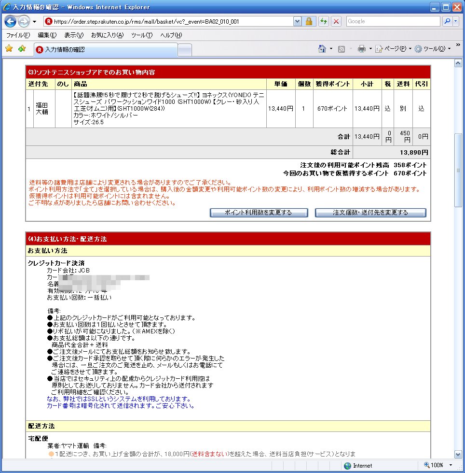
Task: Click the browser Forward arrow button
Action: click(x=24, y=21)
